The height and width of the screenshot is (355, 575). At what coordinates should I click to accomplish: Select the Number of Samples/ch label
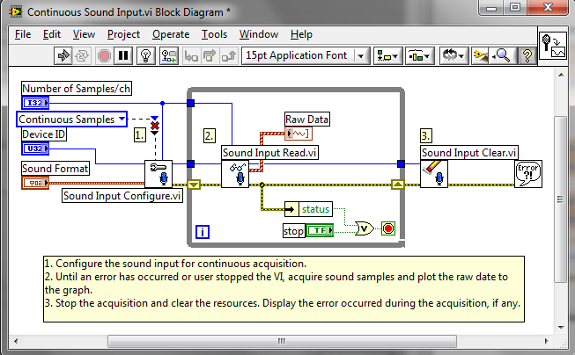click(77, 89)
